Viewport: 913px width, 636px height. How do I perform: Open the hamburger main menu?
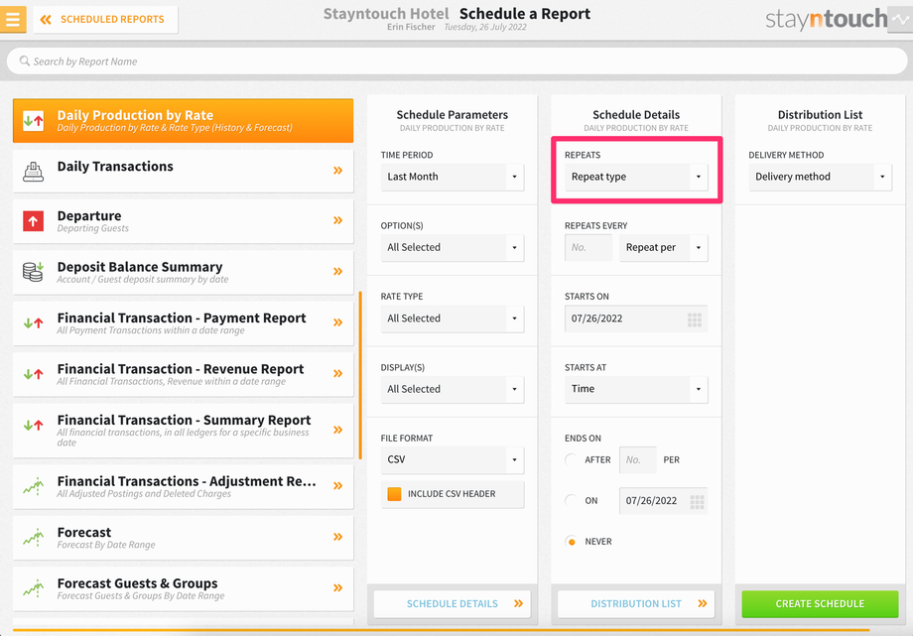[x=13, y=19]
